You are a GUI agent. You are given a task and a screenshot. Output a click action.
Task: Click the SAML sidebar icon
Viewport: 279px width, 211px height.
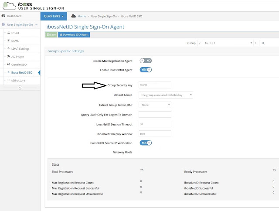(8, 41)
